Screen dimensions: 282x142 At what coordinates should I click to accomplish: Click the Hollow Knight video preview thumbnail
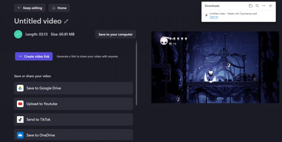click(x=215, y=67)
